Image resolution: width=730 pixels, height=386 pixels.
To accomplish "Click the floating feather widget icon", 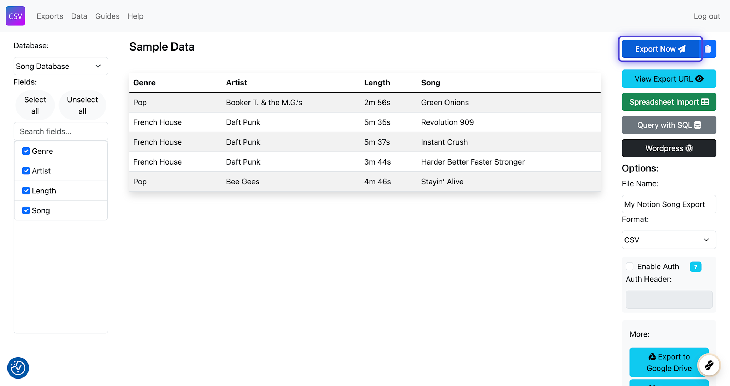I will [x=709, y=365].
